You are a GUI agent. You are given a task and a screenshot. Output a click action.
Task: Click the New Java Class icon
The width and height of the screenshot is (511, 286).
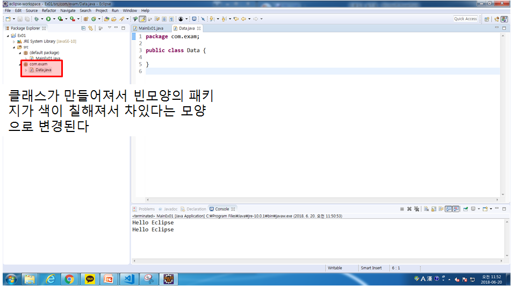coord(93,19)
